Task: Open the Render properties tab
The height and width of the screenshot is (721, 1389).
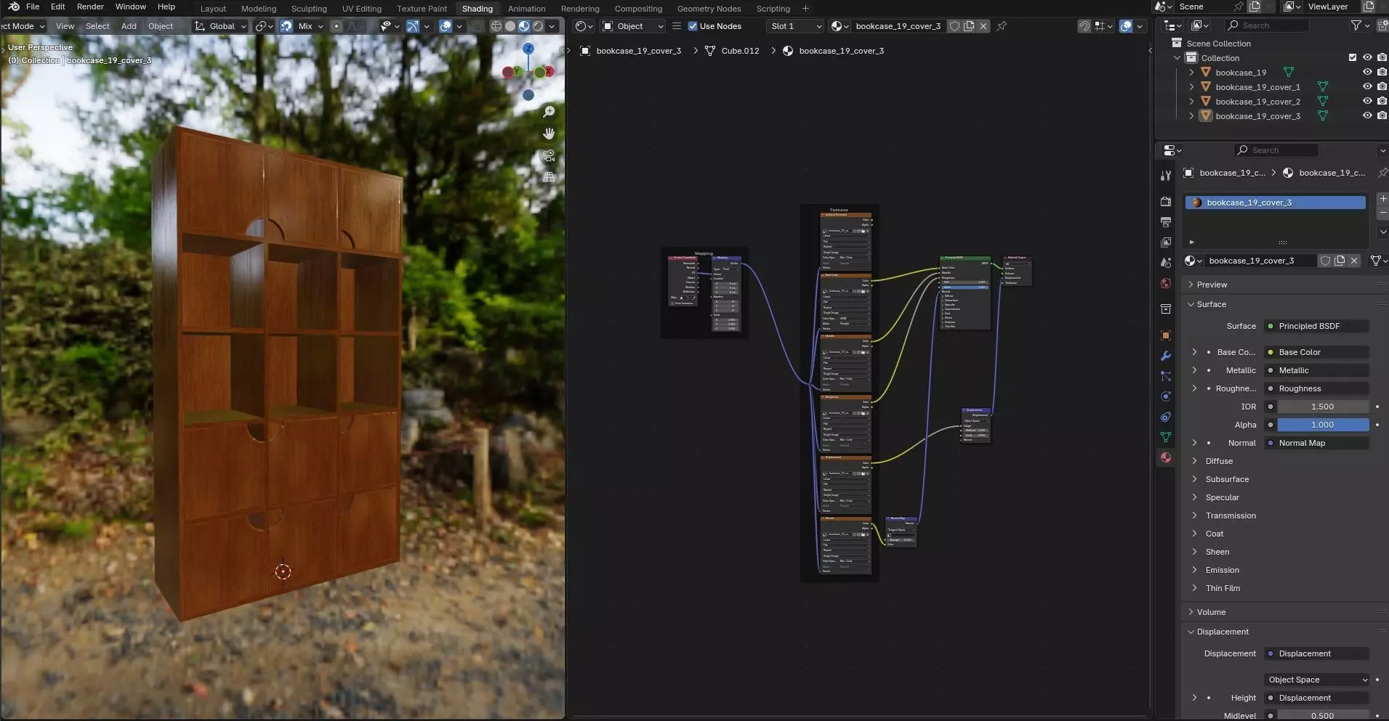Action: click(x=1166, y=201)
